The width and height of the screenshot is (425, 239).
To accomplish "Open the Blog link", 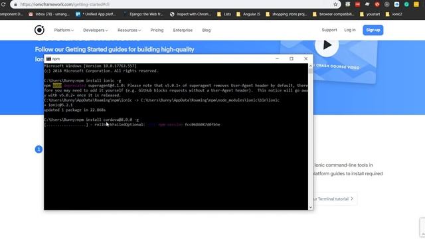I will point(207,30).
